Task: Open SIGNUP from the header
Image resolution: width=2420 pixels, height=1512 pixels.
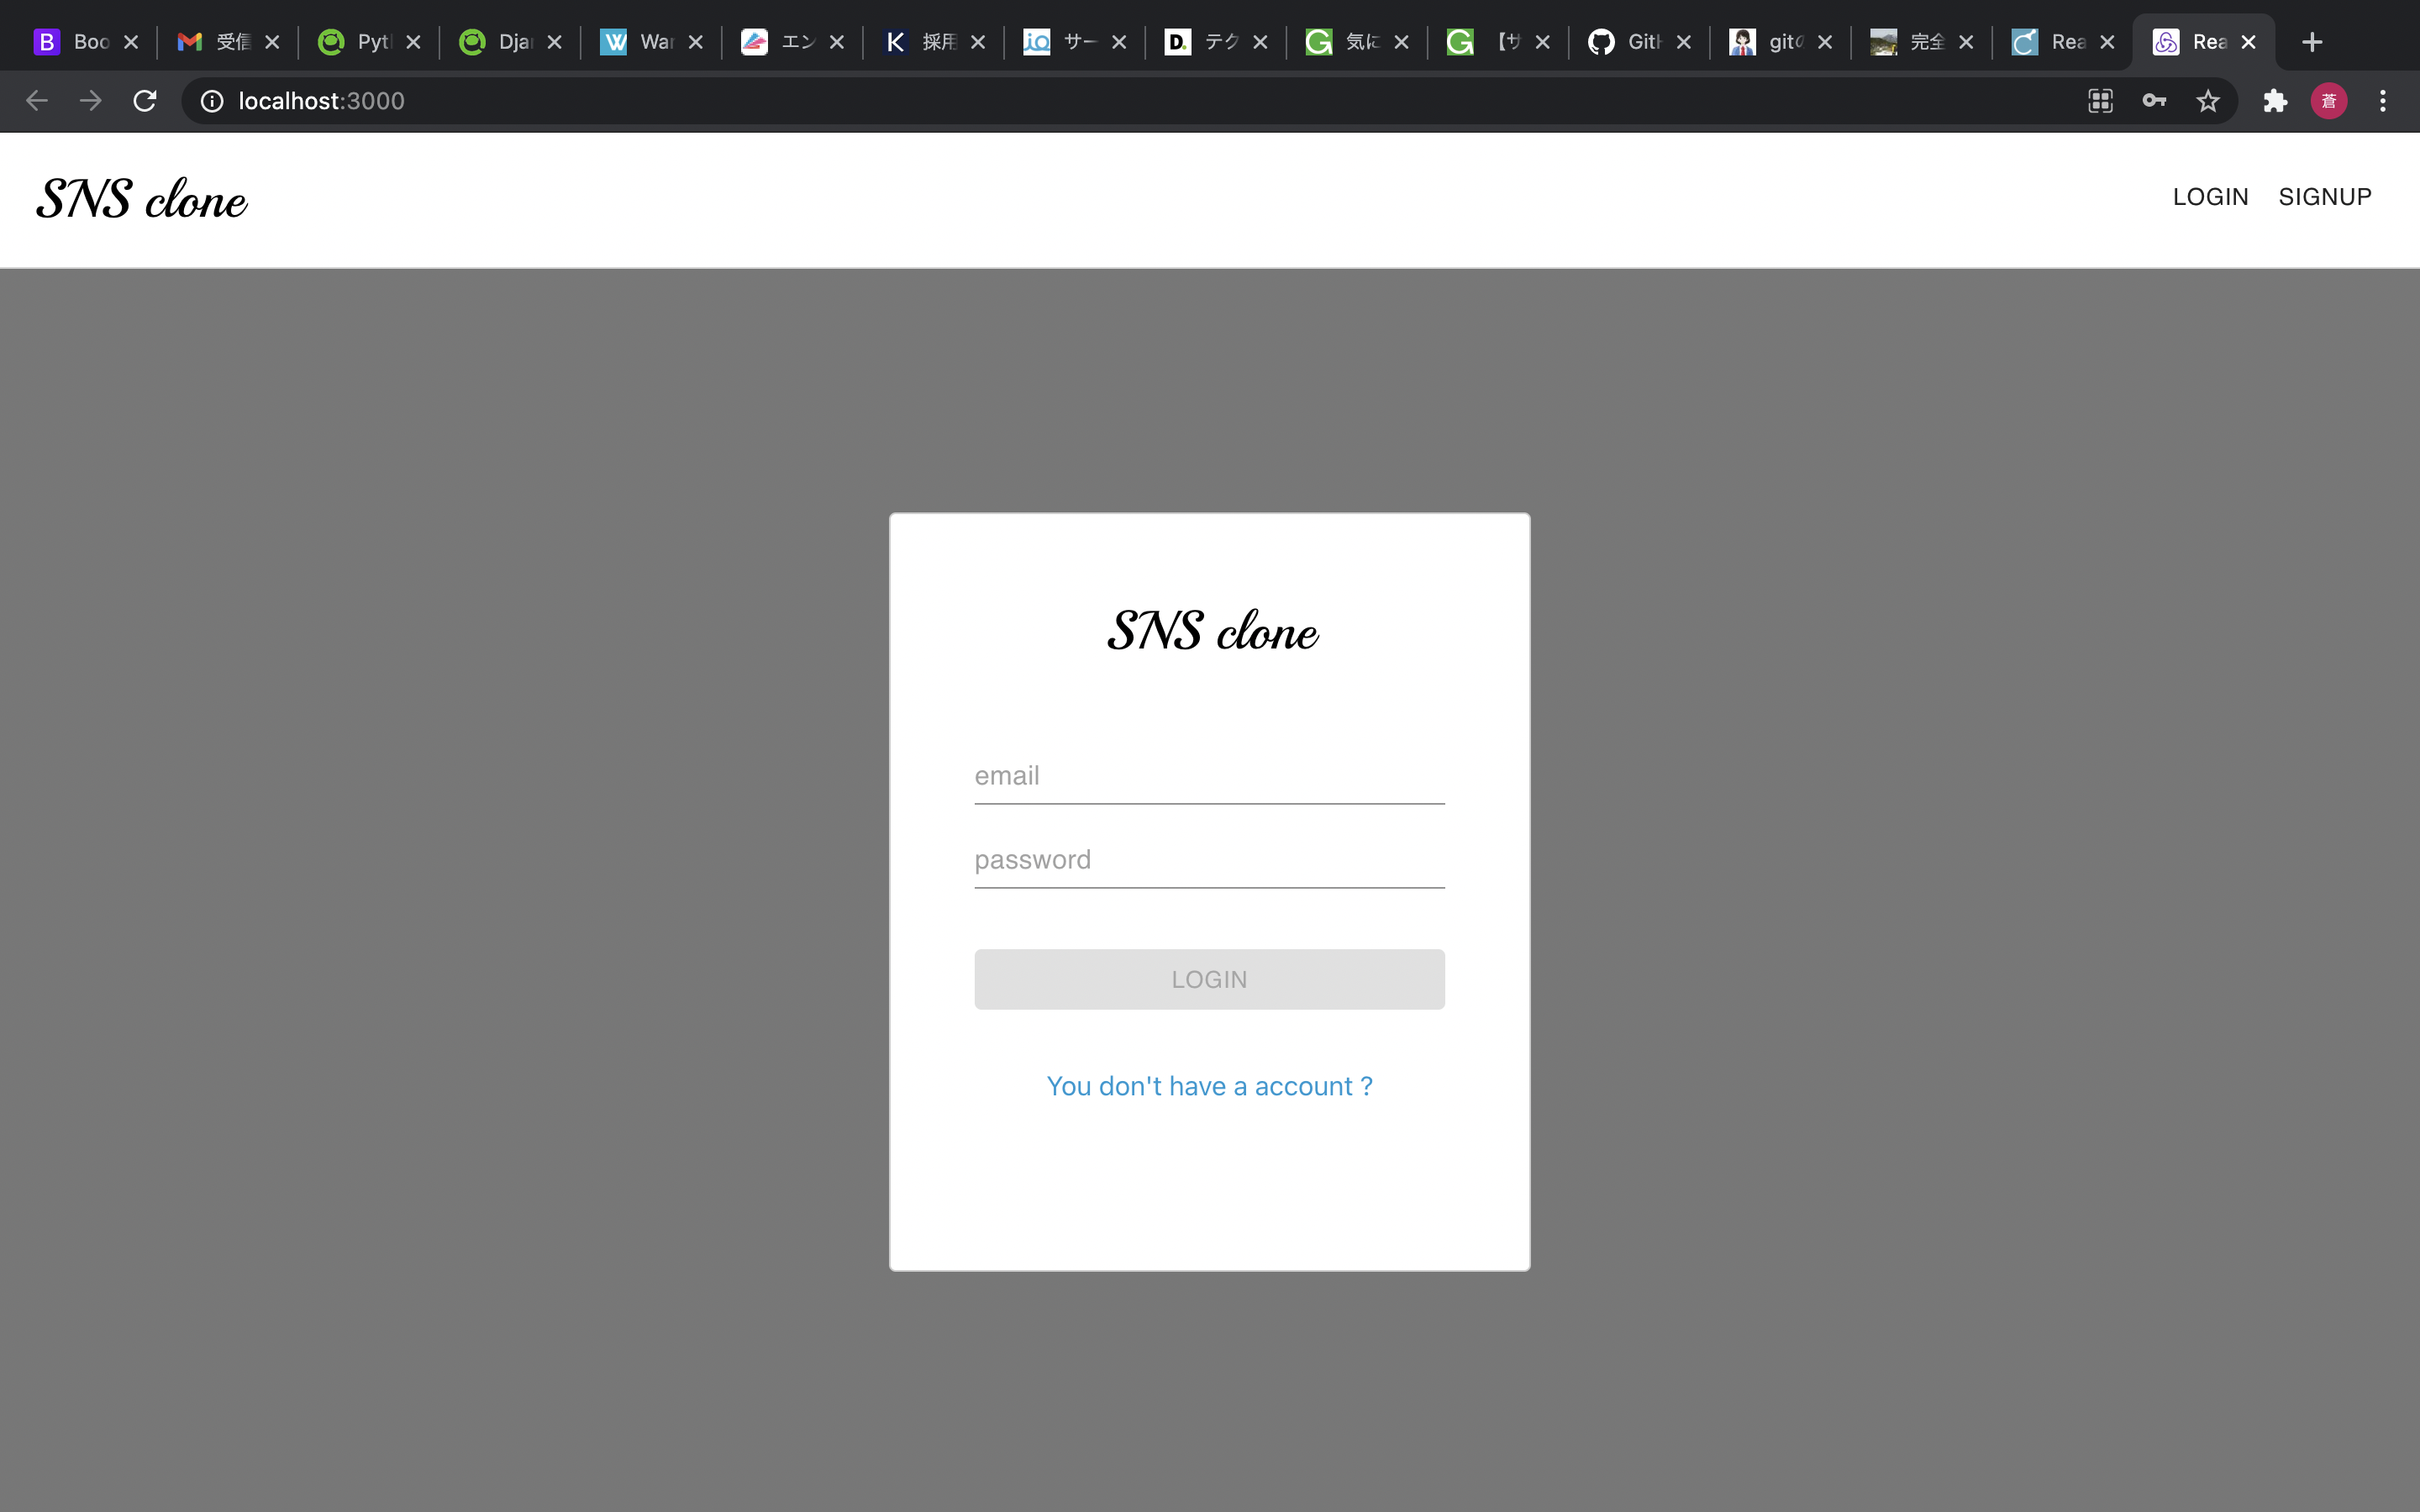Action: pos(2324,196)
